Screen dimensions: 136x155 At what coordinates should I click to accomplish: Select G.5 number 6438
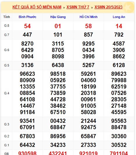[58, 65]
